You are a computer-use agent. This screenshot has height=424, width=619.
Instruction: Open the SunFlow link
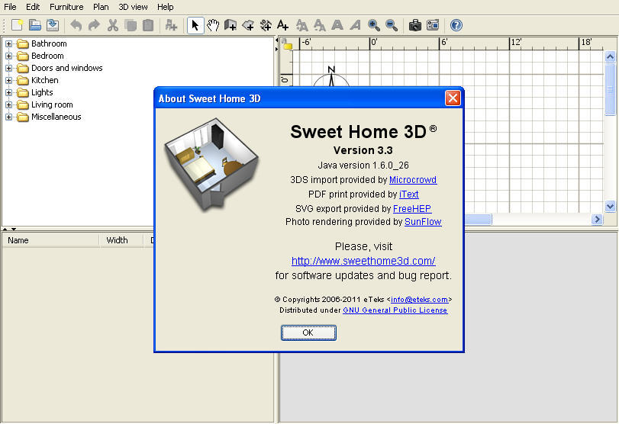423,222
